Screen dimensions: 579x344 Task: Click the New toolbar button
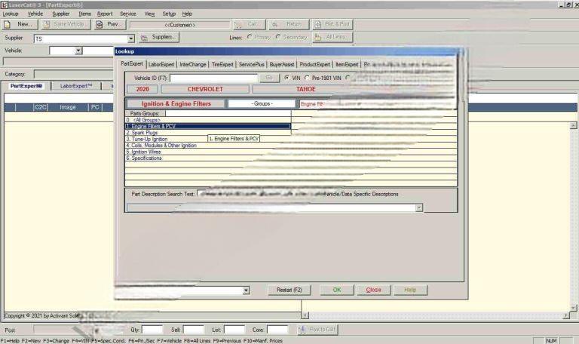tap(20, 24)
